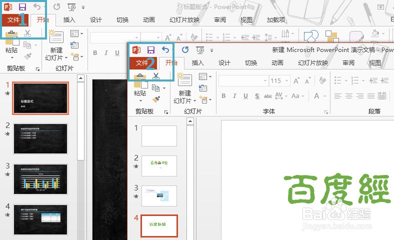Expand 剪贴板 dialog launcher in front window
Viewport: 394px width, 240px height.
166,112
